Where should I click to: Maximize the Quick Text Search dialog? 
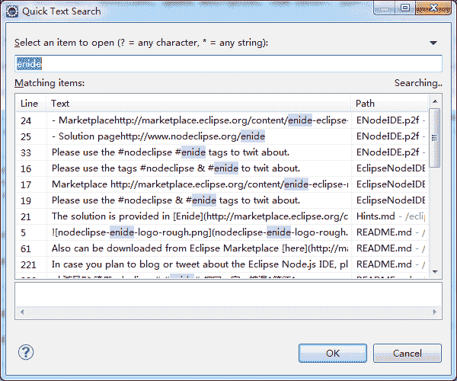coord(405,8)
